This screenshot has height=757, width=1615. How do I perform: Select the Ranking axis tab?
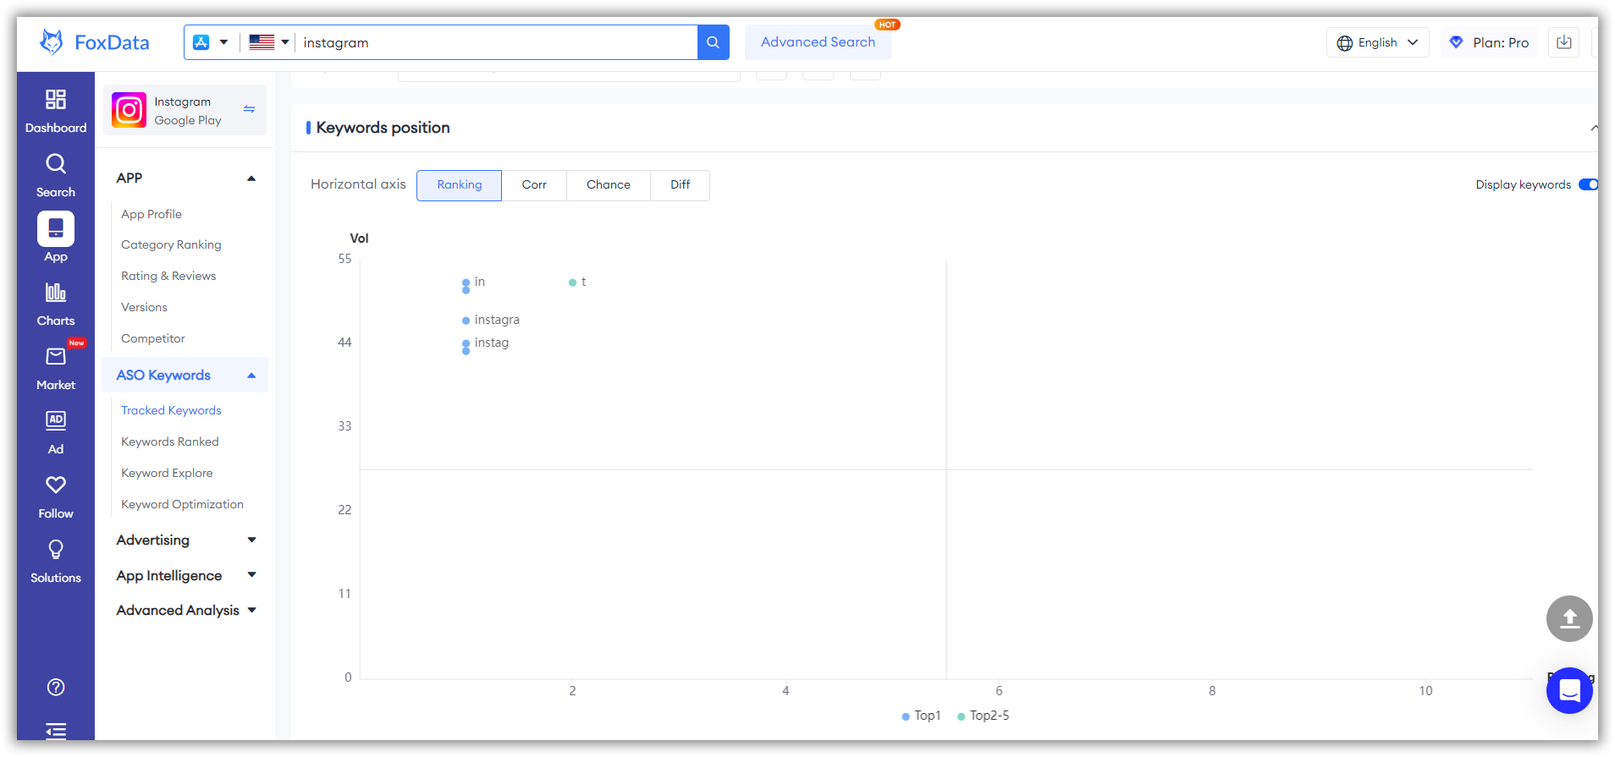point(459,185)
